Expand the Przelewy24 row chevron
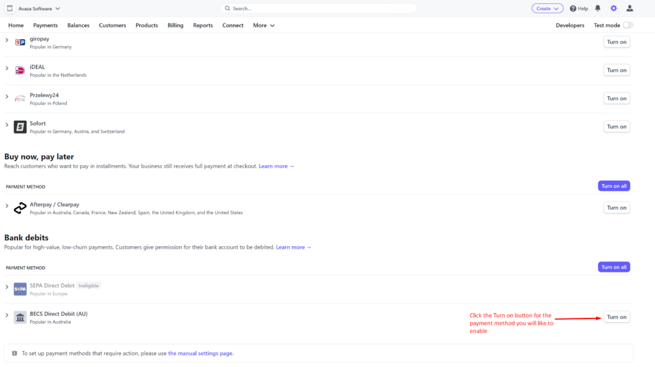This screenshot has width=655, height=367. coord(6,97)
